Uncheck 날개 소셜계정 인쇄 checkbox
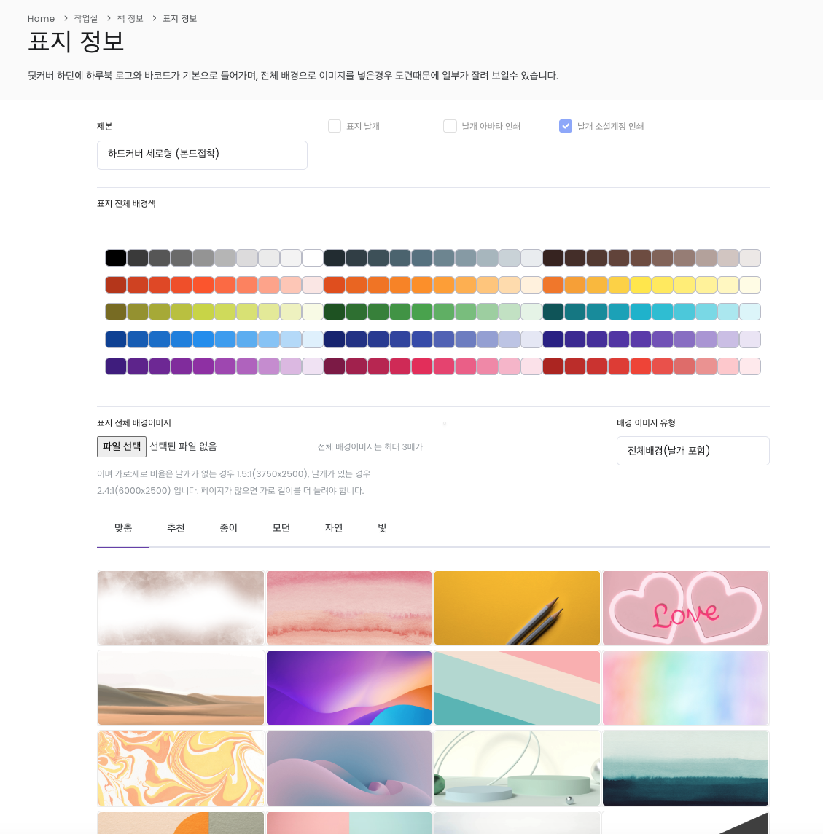This screenshot has height=834, width=823. 566,126
